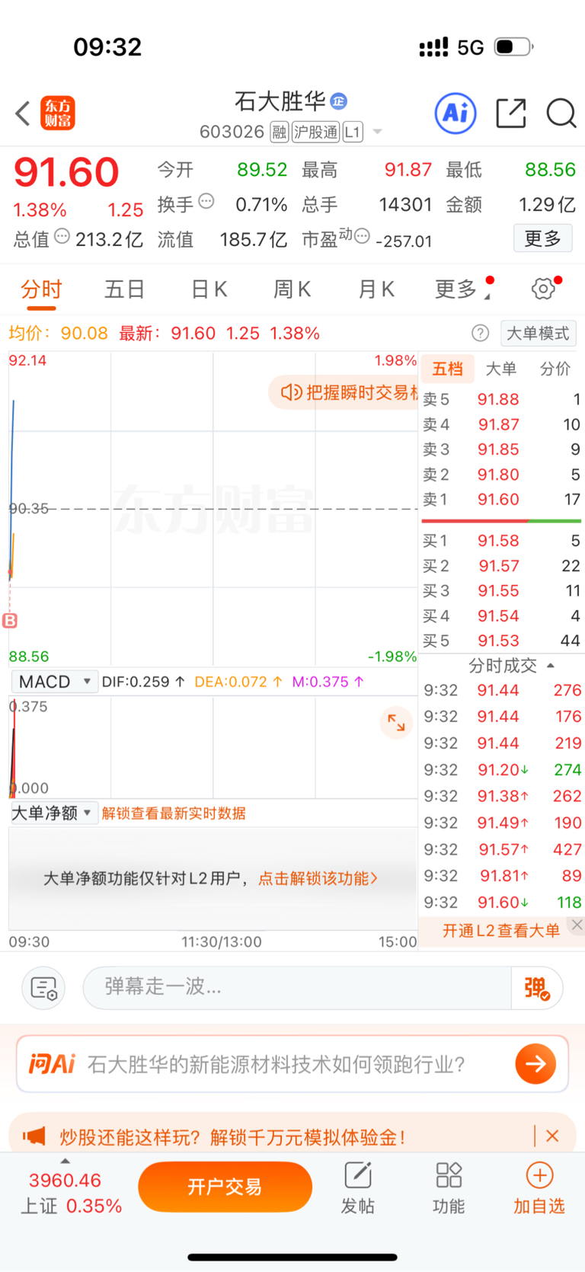Tap the 买3 91.55 row
Image resolution: width=585 pixels, height=1272 pixels.
click(x=502, y=591)
